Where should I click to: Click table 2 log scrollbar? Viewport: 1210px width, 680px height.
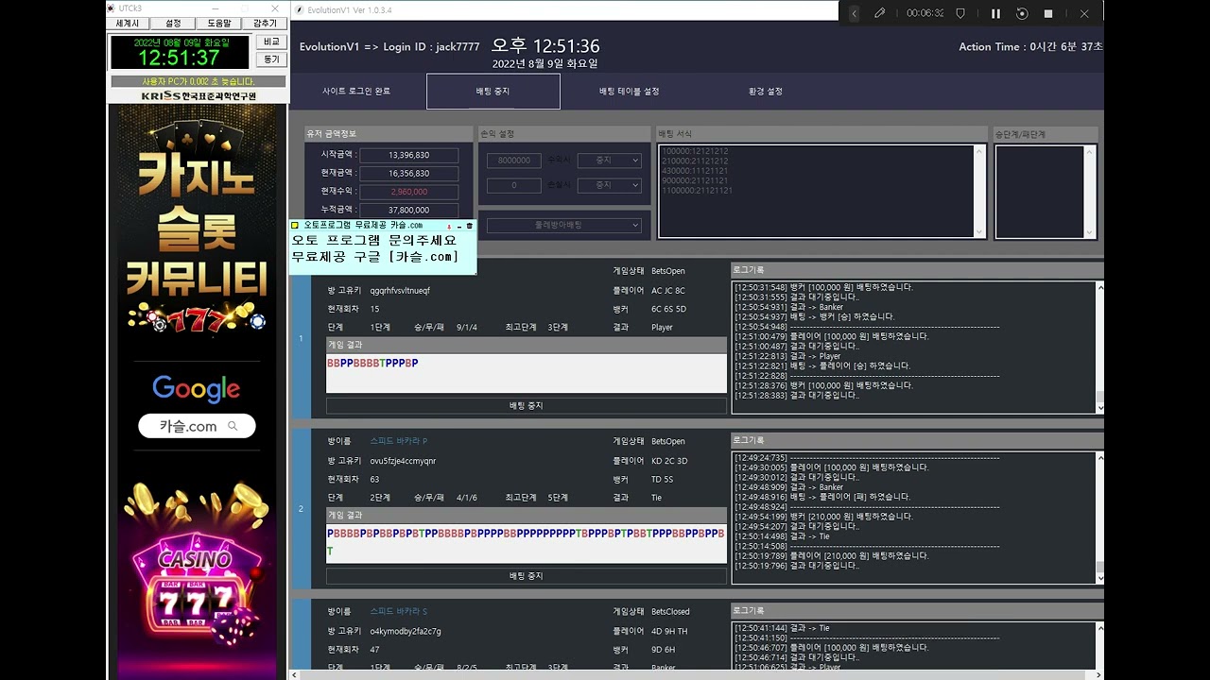click(x=1099, y=518)
